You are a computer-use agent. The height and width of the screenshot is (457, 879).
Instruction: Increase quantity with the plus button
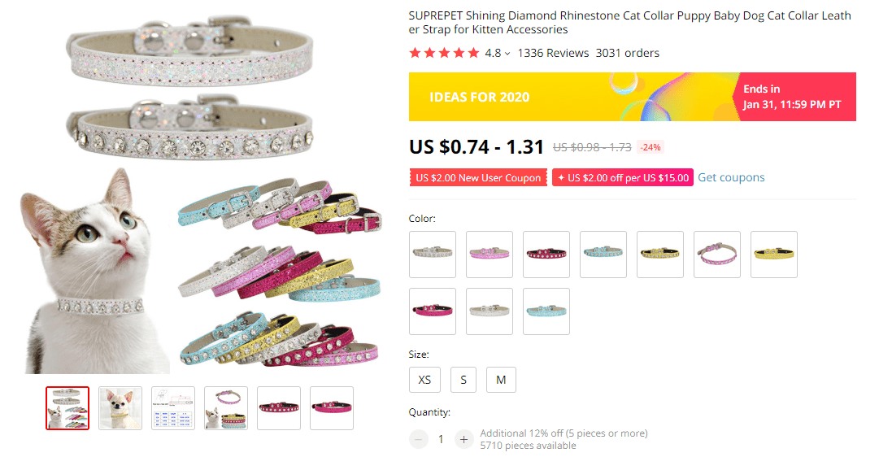[463, 439]
